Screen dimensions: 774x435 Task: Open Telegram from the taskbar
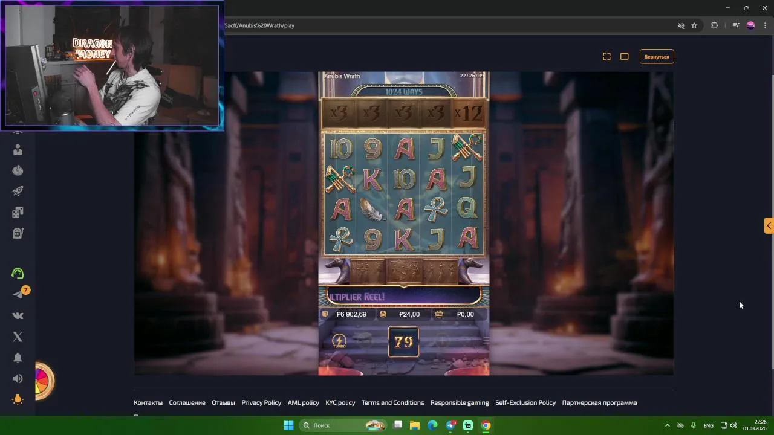pos(450,425)
